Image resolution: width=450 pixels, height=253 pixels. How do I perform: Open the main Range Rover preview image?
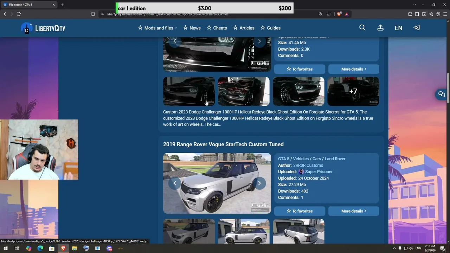tap(217, 183)
